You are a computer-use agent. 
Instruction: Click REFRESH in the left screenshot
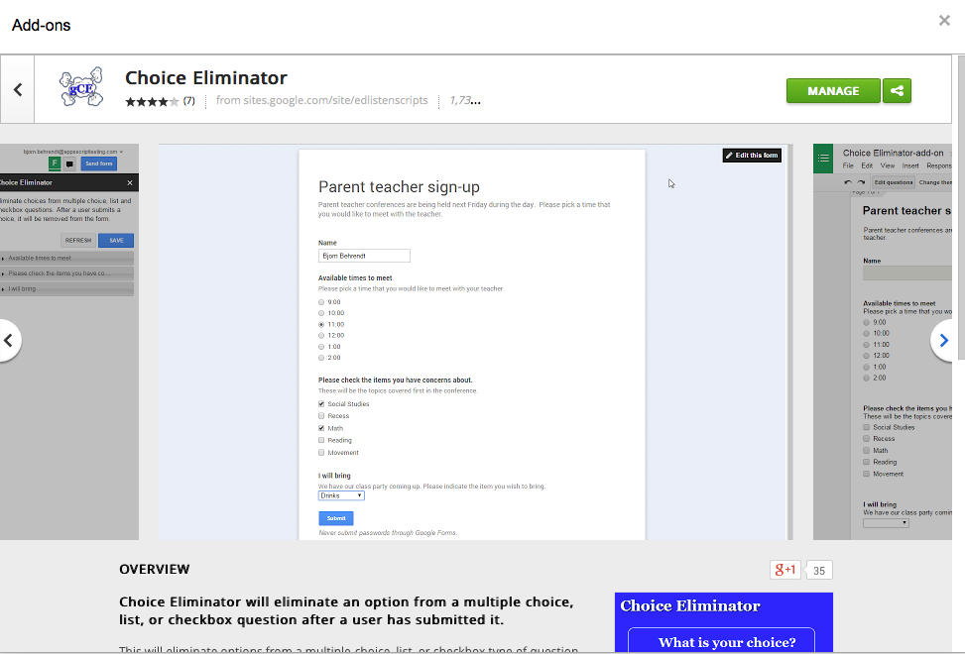coord(78,241)
